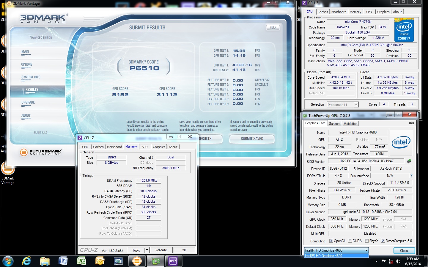Switch to the Sensors tab in GPU-Z

(x=334, y=124)
